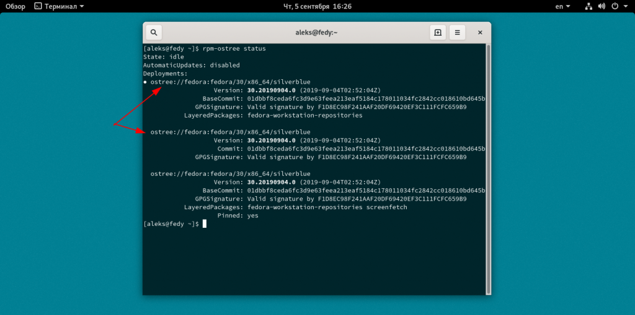This screenshot has height=315, width=635.
Task: Click the terminal vertical scrollbar
Action: (488, 168)
